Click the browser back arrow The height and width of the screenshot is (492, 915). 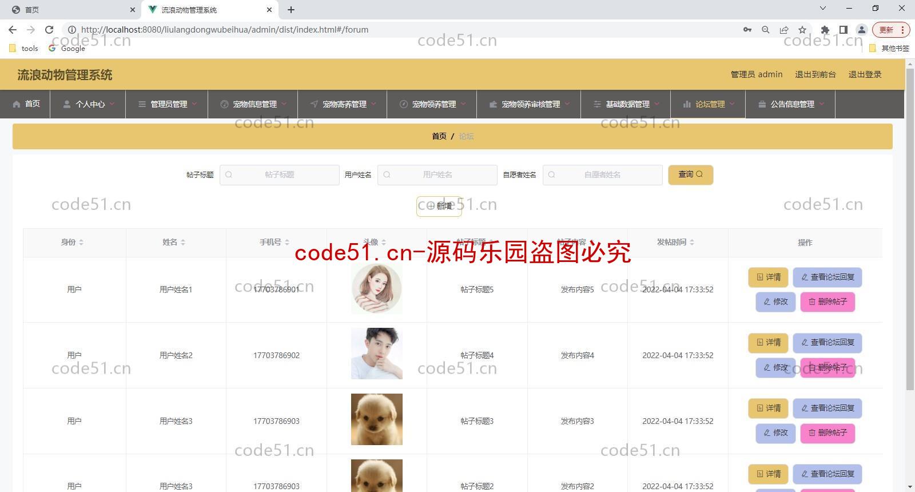[13, 30]
